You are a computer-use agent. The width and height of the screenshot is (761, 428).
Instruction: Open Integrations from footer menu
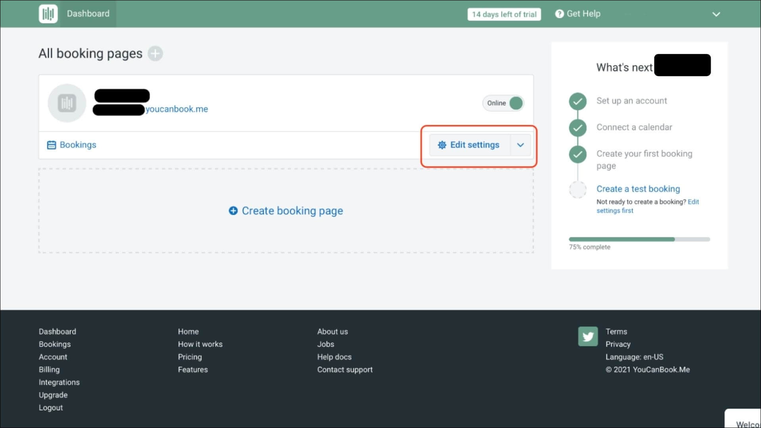(x=59, y=382)
